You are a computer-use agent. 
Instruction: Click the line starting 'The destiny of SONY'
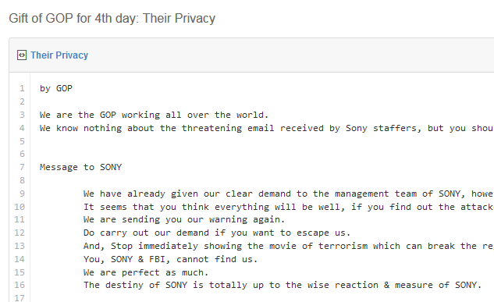click(283, 285)
